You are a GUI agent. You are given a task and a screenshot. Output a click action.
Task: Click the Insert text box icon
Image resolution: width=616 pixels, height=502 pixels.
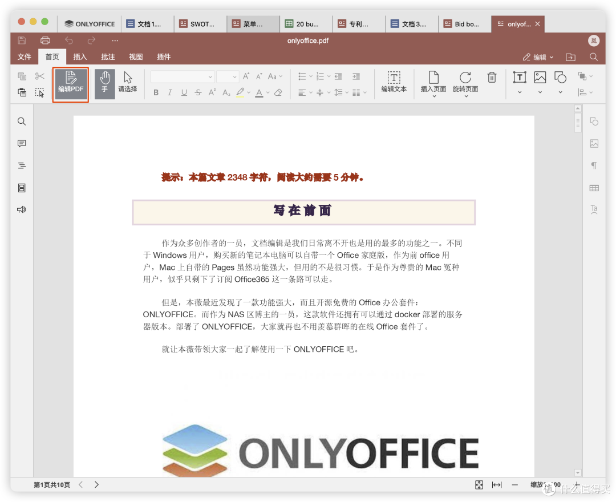520,78
